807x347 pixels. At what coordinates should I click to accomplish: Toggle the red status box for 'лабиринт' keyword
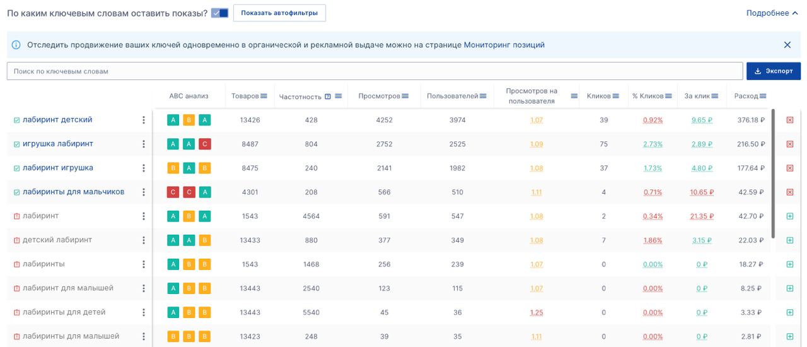[x=17, y=216]
